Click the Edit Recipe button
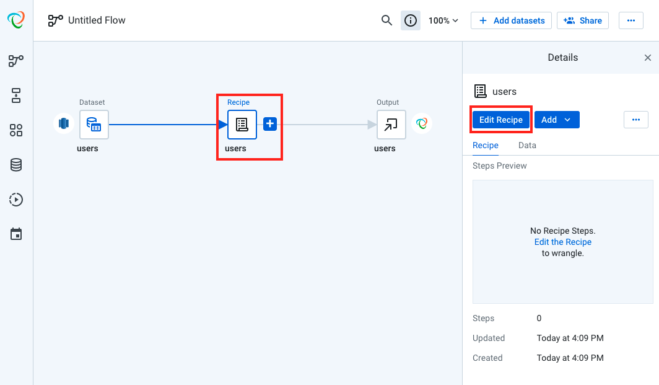Image resolution: width=659 pixels, height=385 pixels. pyautogui.click(x=500, y=119)
